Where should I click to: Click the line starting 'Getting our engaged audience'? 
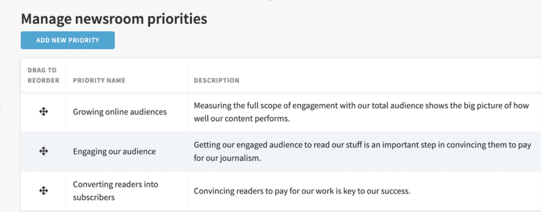pos(362,145)
